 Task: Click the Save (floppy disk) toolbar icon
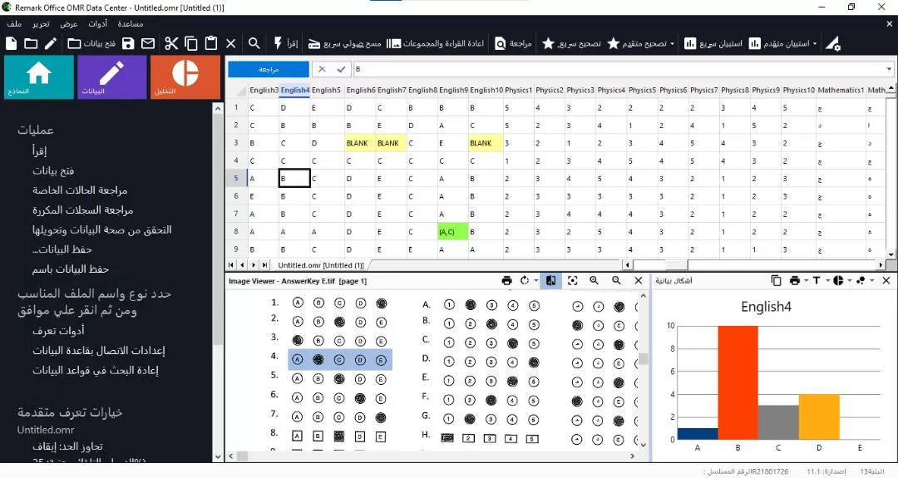[128, 43]
